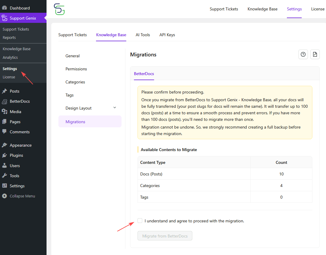Open the help icon beside Migrations heading

[303, 54]
